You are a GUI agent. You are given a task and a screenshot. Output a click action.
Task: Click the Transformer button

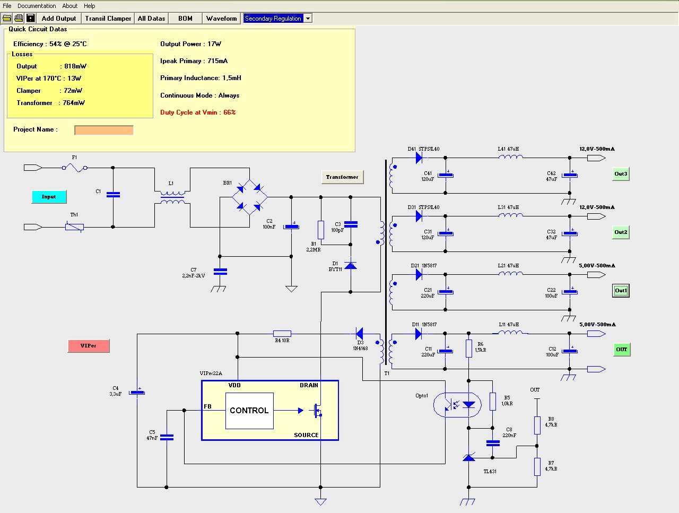(x=342, y=177)
